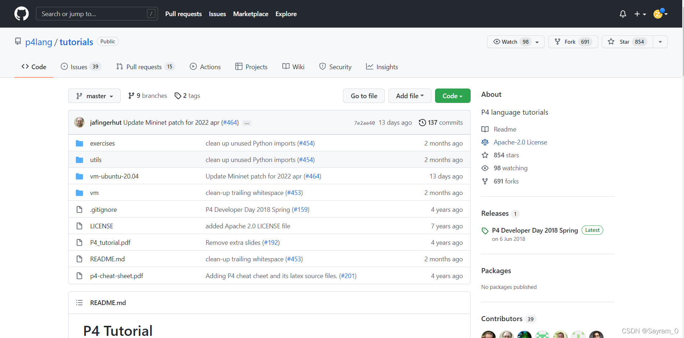Open Pull requests in top navigation

pyautogui.click(x=184, y=14)
